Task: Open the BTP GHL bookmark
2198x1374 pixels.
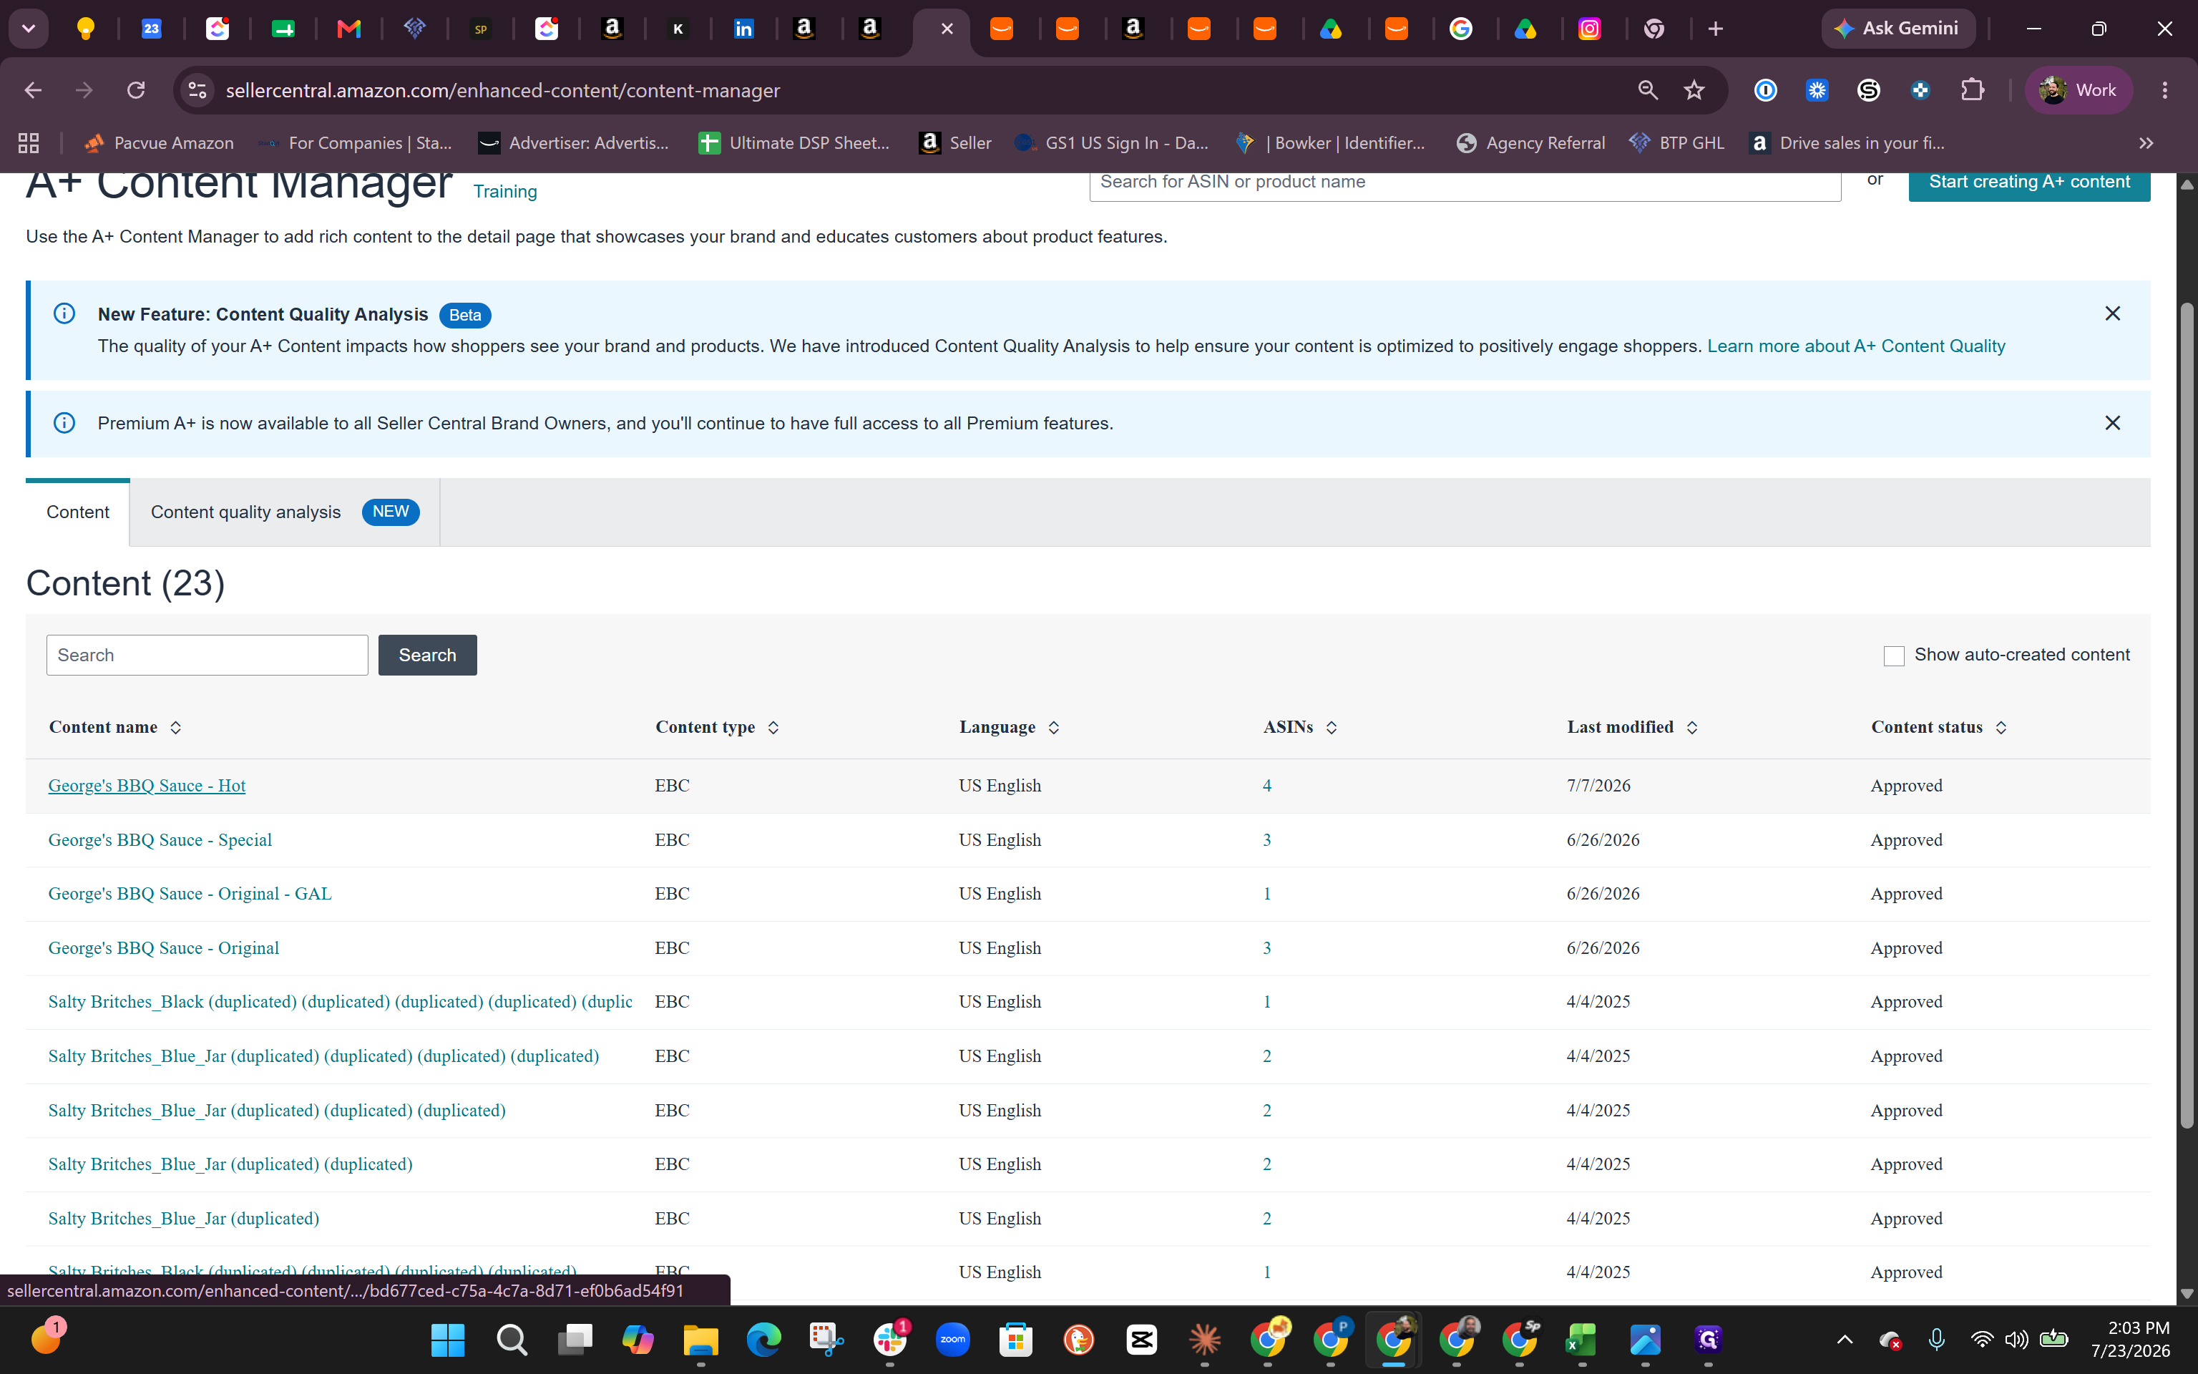Action: pyautogui.click(x=1676, y=142)
